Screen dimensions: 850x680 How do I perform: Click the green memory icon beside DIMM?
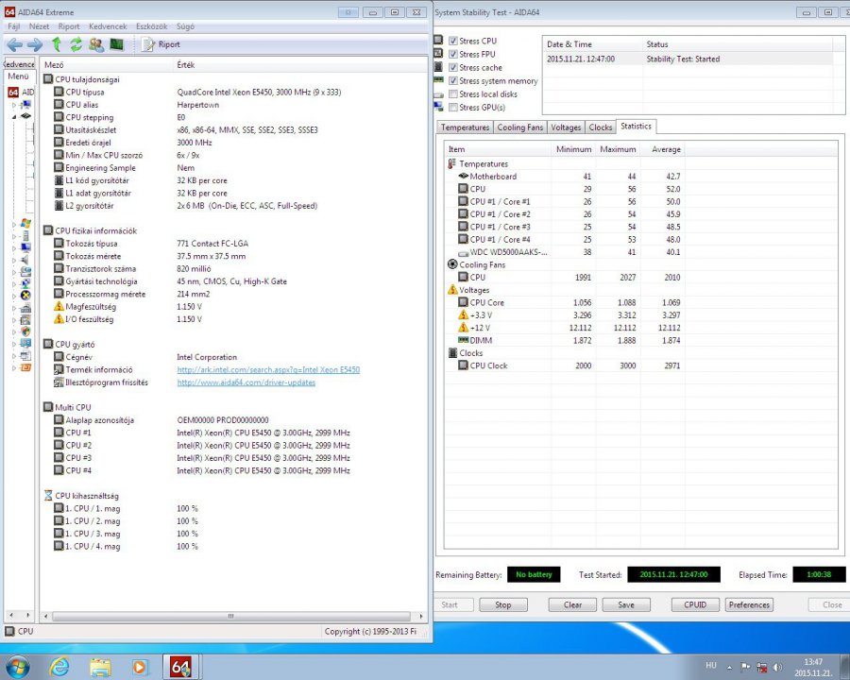(463, 340)
